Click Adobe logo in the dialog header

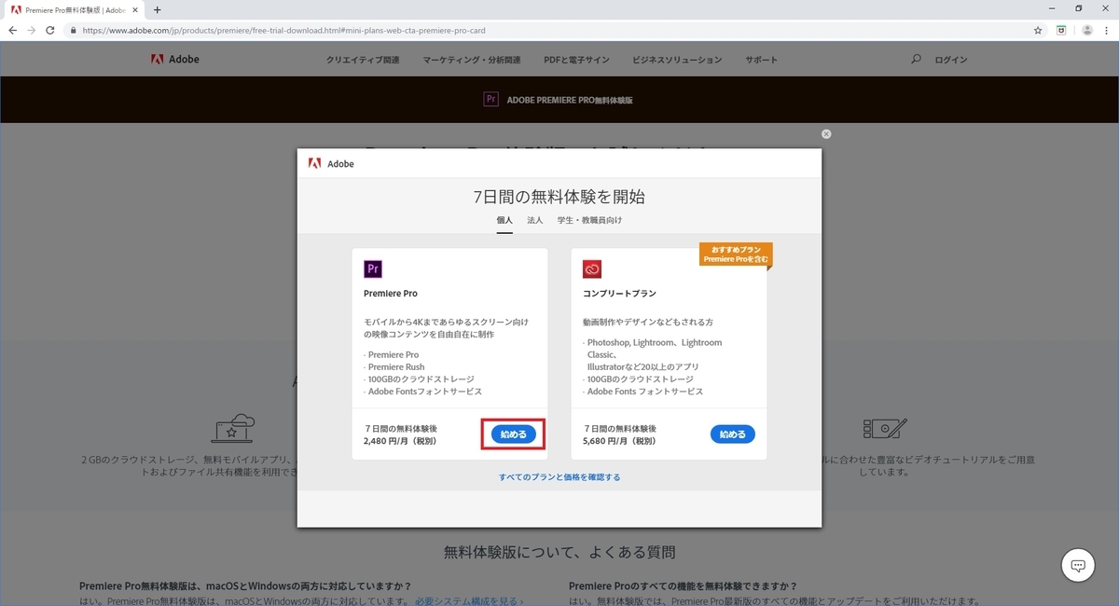point(331,163)
